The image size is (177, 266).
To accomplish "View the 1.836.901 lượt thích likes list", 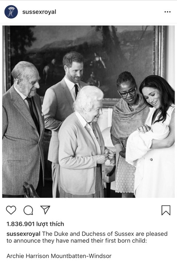I will (35, 224).
